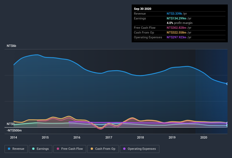Image resolution: width=232 pixels, height=158 pixels.
Task: Click the Revenue label in tooltip
Action: click(140, 14)
